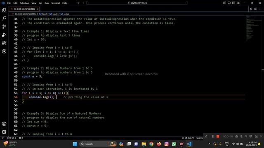Screen dimensions: 264x148
Task: Toggle the secondary side bar layout icon
Action: (x=233, y=3)
